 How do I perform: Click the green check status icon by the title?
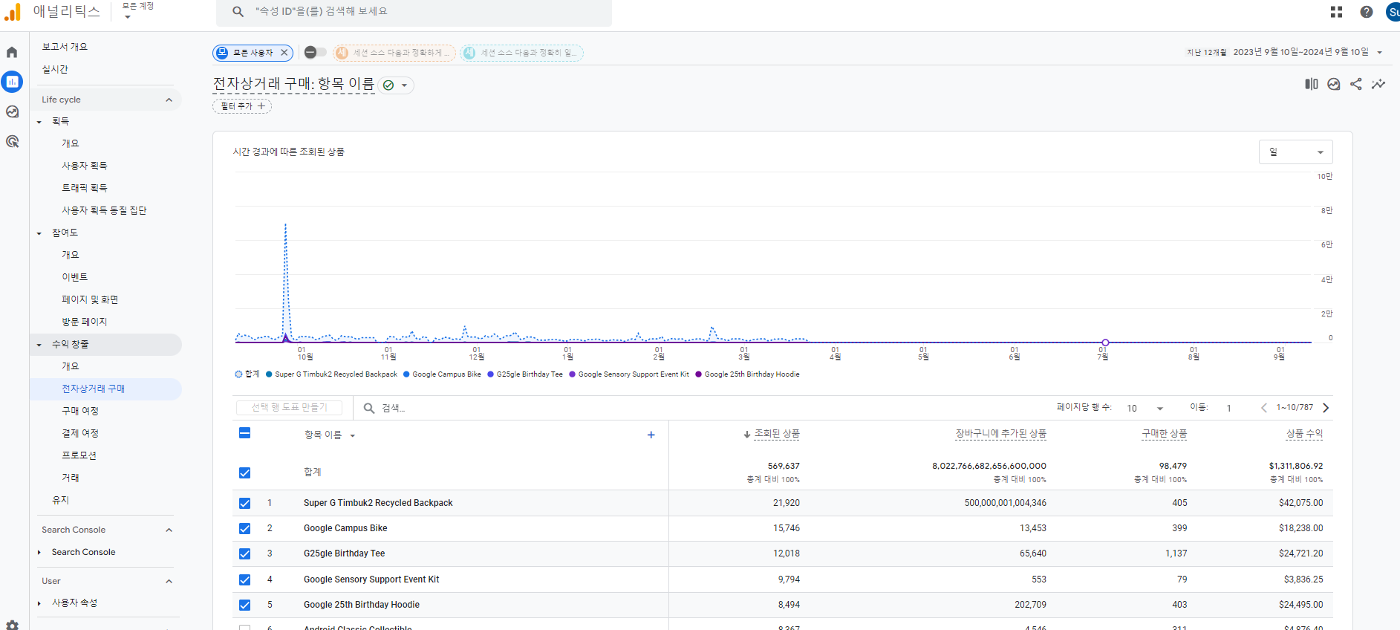click(388, 85)
